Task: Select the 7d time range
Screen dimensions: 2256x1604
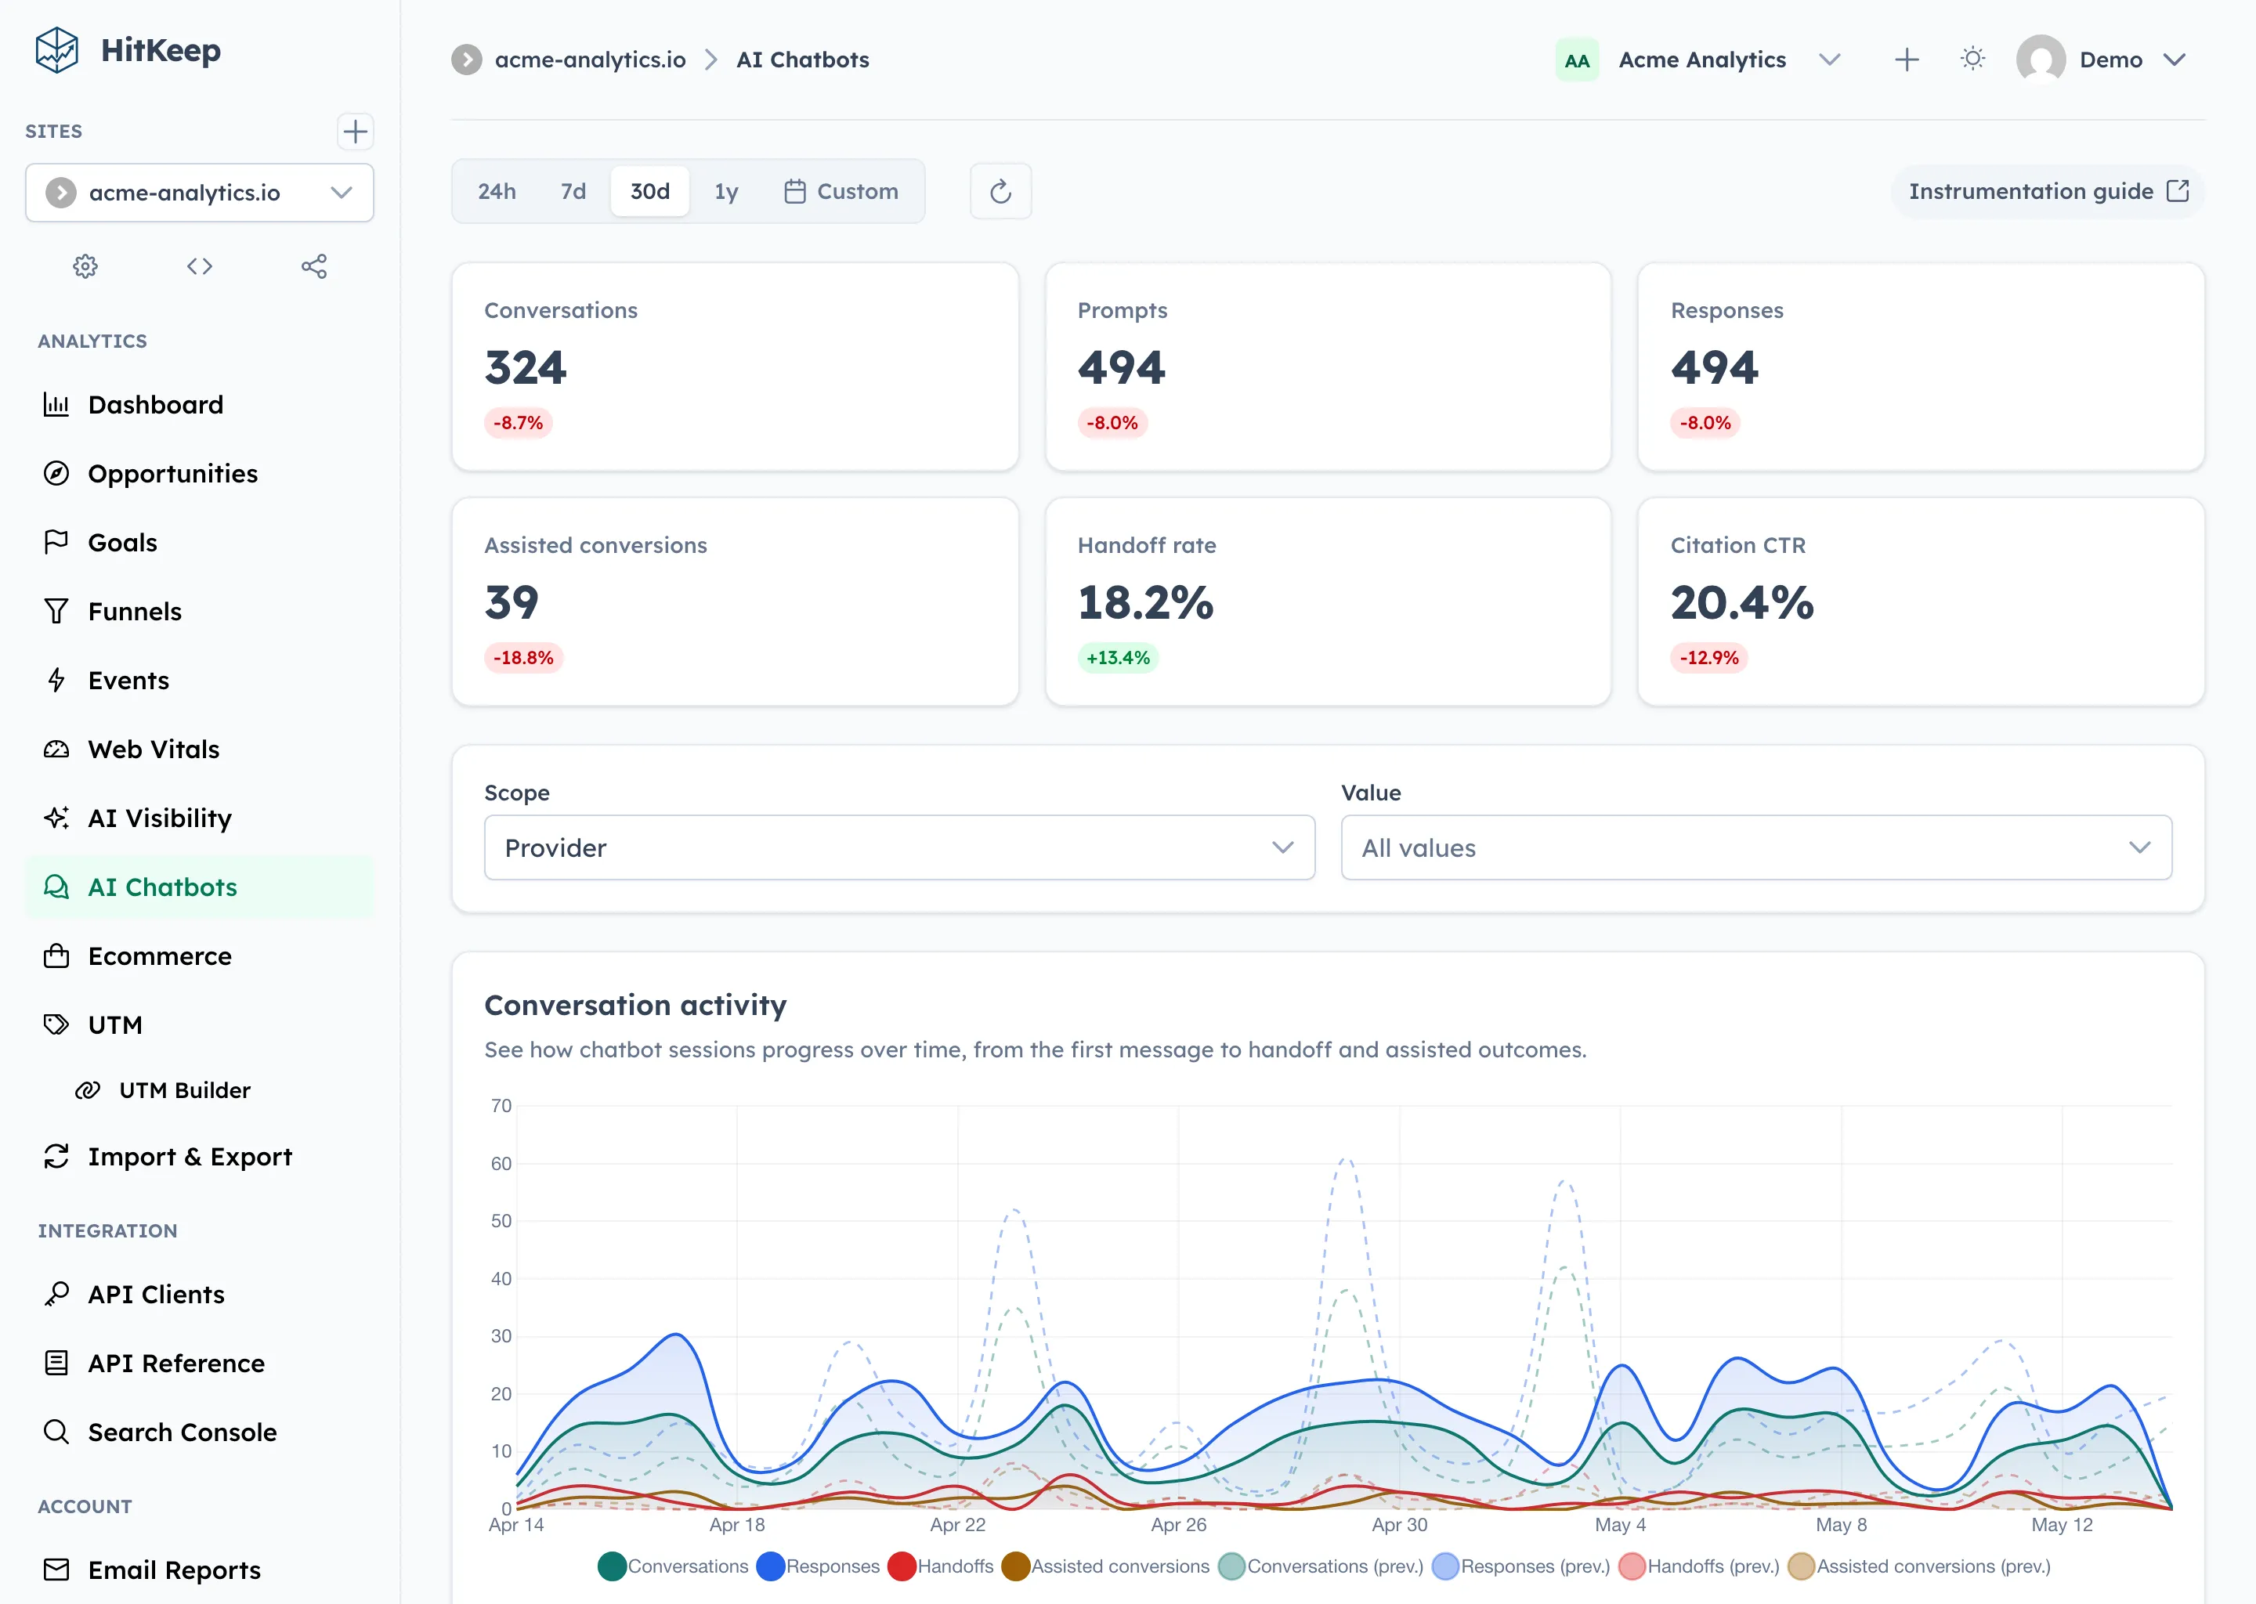Action: 573,192
